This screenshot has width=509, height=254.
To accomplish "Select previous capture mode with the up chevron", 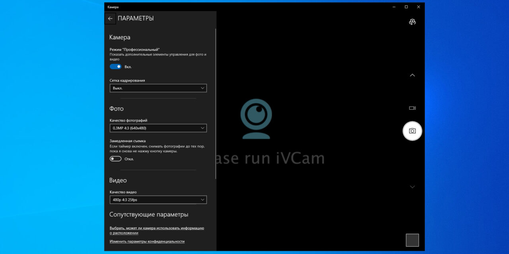I will (x=412, y=75).
